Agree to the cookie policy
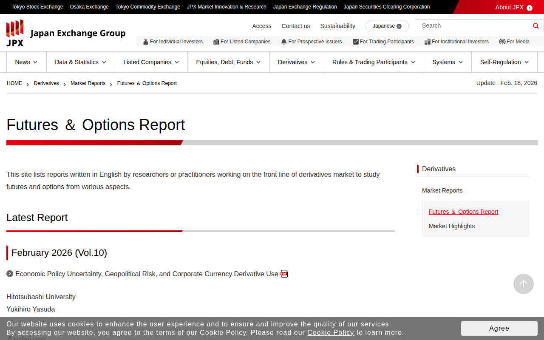544x340 pixels. pyautogui.click(x=499, y=329)
